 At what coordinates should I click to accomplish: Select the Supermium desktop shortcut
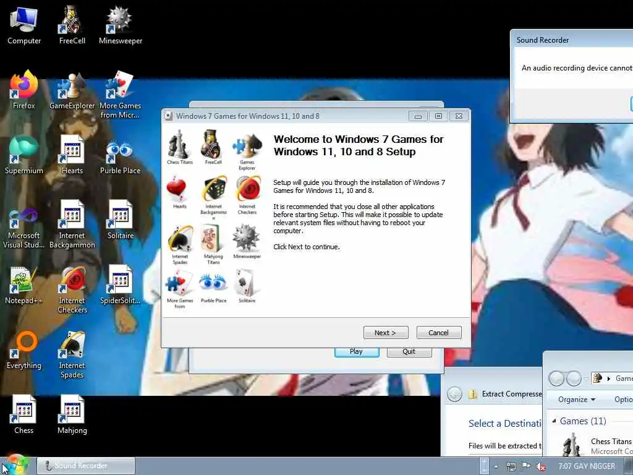point(24,155)
